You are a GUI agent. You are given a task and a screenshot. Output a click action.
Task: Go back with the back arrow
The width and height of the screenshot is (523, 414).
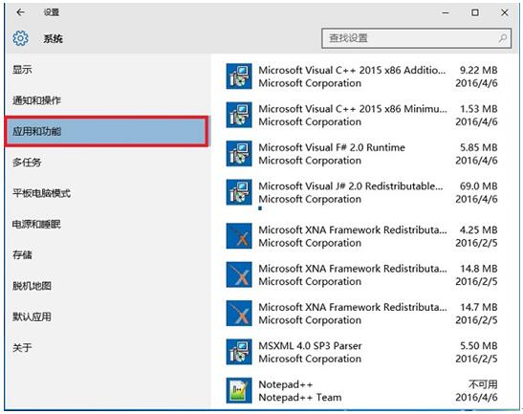click(20, 12)
